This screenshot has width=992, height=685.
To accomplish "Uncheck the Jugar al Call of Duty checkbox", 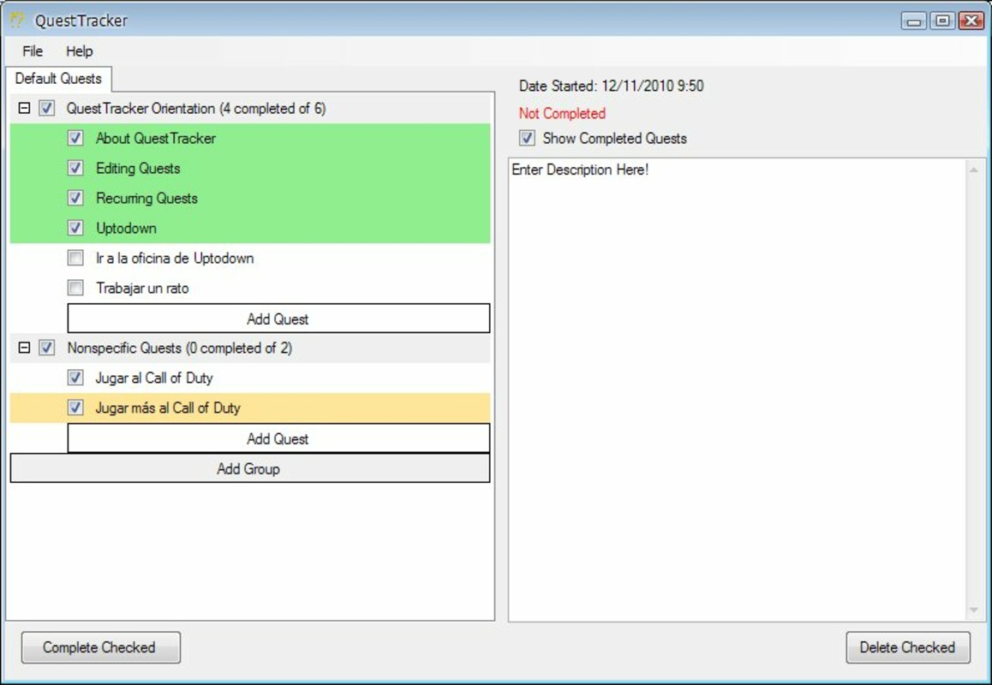I will coord(75,378).
